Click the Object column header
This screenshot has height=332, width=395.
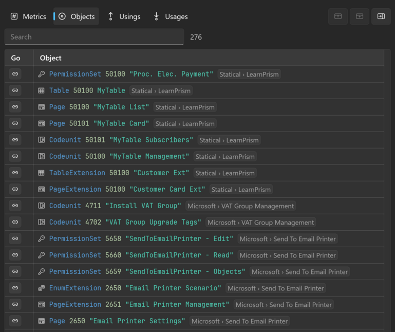click(50, 58)
